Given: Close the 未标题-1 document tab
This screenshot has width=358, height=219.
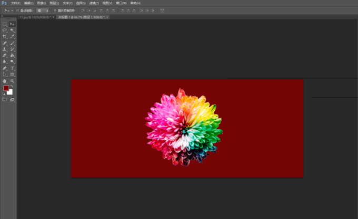Looking at the screenshot, I should pos(107,17).
